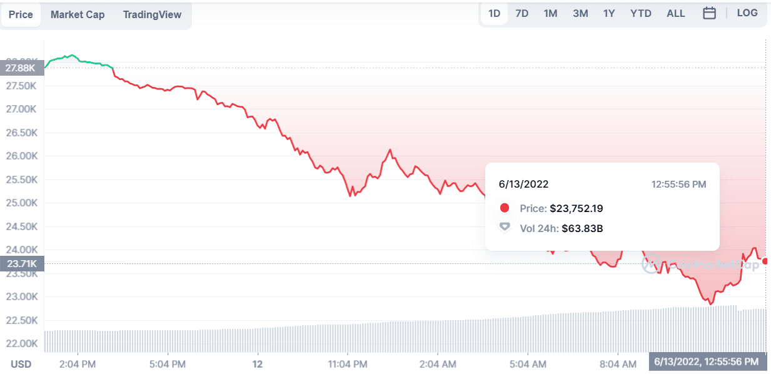Select the 7D time range

coord(522,13)
